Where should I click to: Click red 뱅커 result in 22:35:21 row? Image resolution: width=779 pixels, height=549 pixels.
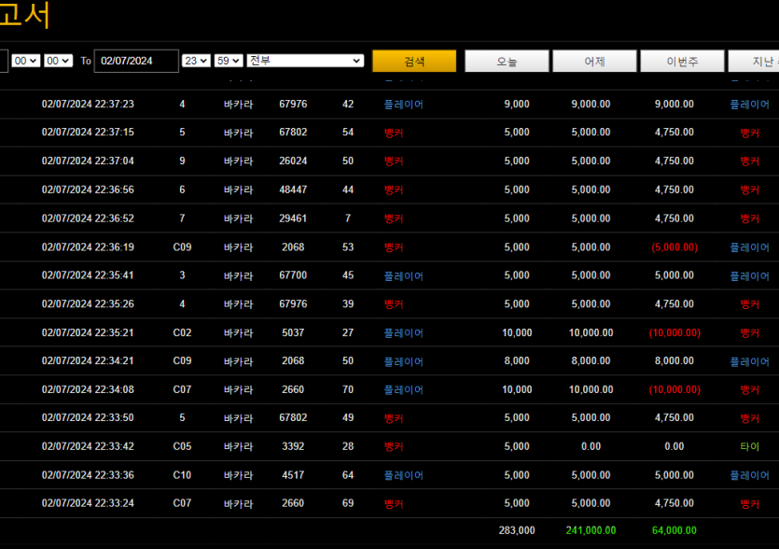750,333
